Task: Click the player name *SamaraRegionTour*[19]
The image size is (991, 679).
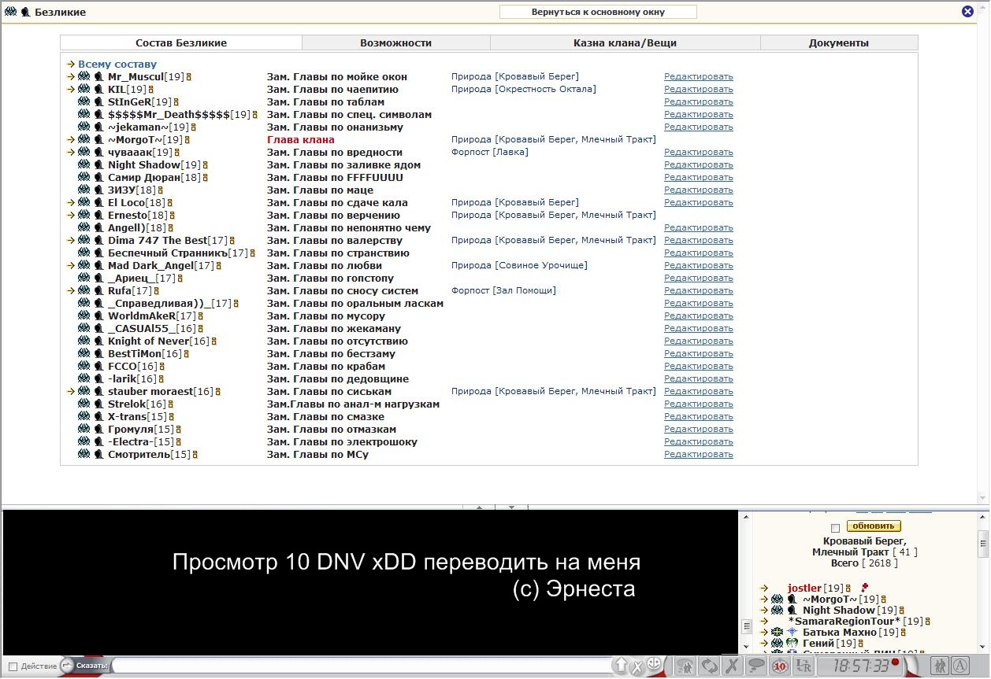Action: pos(856,622)
